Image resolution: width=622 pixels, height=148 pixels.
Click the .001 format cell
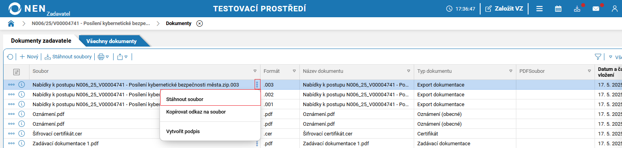[280, 104]
